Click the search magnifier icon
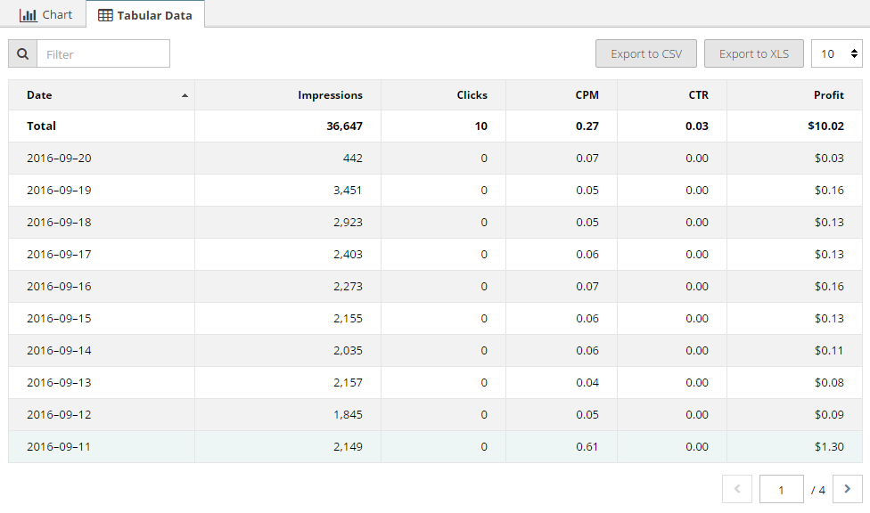This screenshot has width=870, height=513. (22, 54)
